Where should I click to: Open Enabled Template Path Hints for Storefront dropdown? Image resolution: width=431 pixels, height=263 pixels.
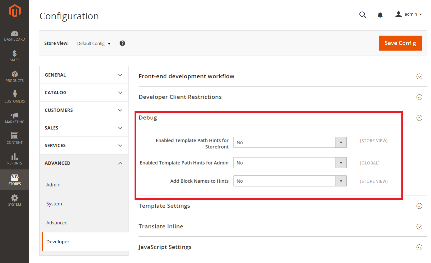pyautogui.click(x=290, y=142)
